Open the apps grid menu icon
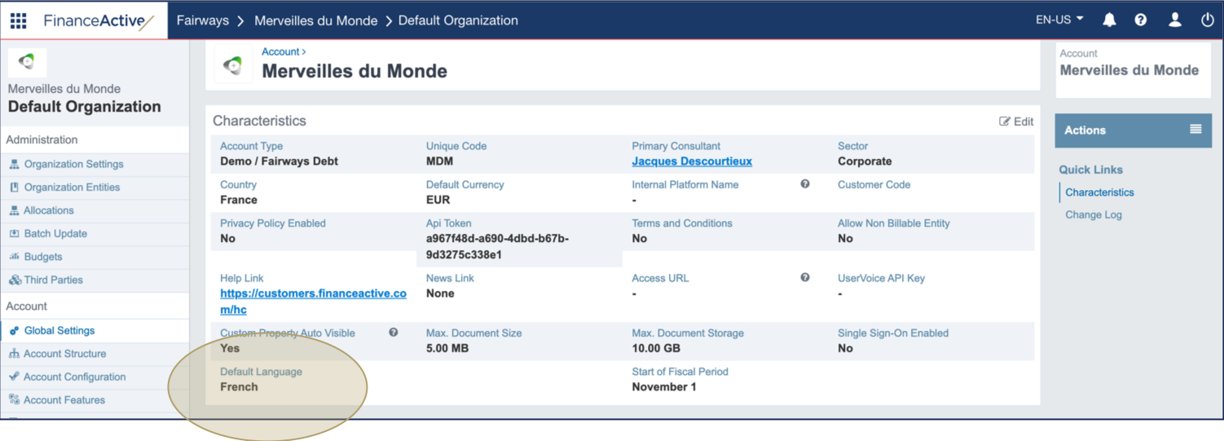1224x441 pixels. click(18, 20)
